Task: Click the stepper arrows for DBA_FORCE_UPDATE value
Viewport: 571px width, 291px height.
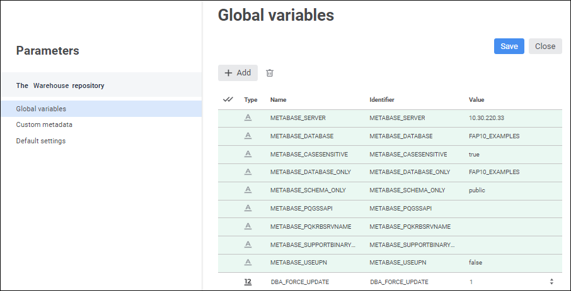Action: [x=551, y=282]
